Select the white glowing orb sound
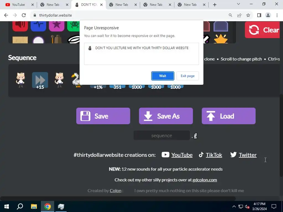 tap(38, 40)
